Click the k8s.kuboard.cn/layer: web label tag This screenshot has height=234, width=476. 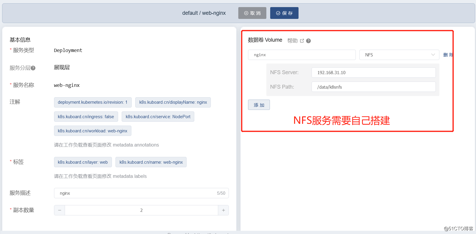pyautogui.click(x=83, y=162)
